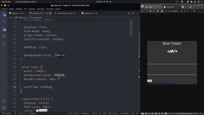Change the CSS language mode
Image resolution: width=204 pixels, height=115 pixels.
(x=105, y=113)
